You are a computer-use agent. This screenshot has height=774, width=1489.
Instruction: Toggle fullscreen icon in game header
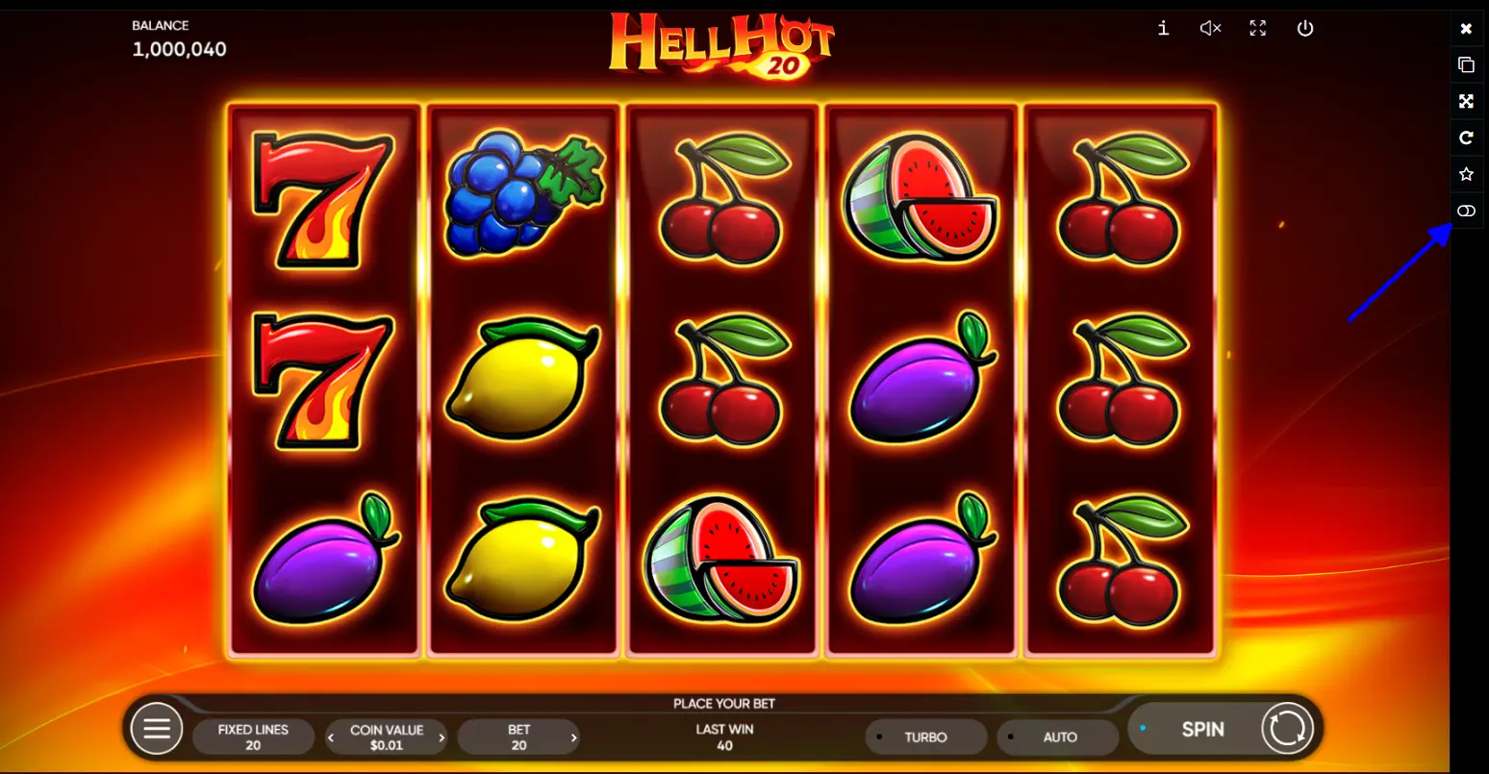[x=1257, y=28]
